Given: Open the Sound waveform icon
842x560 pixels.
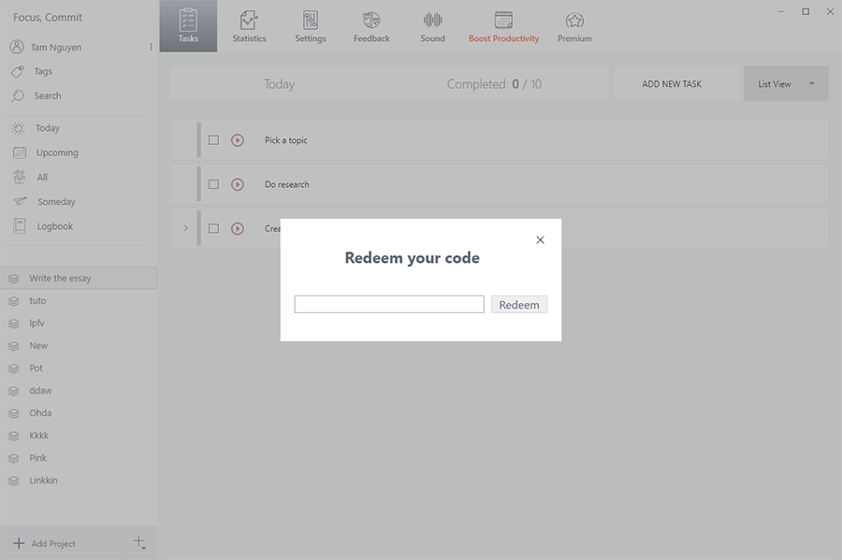Looking at the screenshot, I should click(x=432, y=21).
